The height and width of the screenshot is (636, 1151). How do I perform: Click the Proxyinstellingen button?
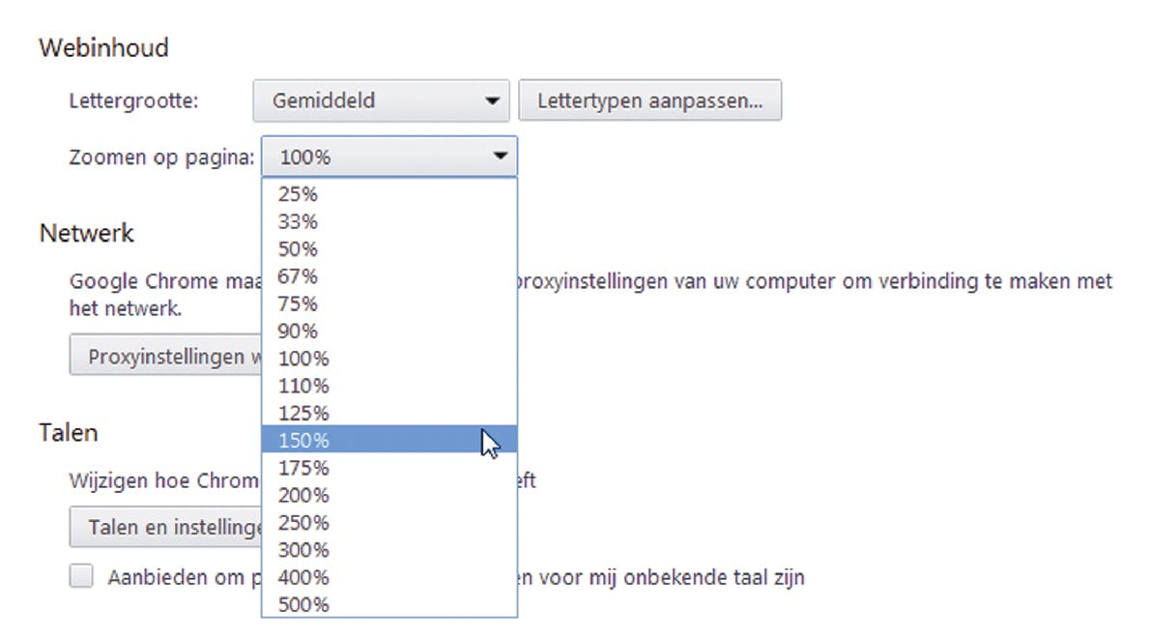tap(165, 357)
